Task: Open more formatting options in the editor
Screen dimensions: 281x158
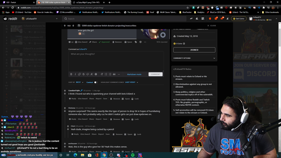Action: (119, 74)
